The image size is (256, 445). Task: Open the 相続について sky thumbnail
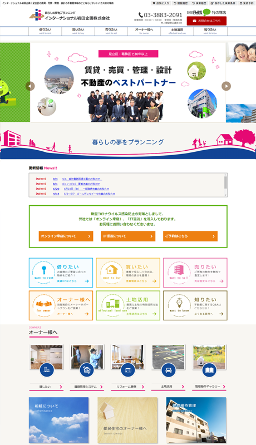[59, 420]
